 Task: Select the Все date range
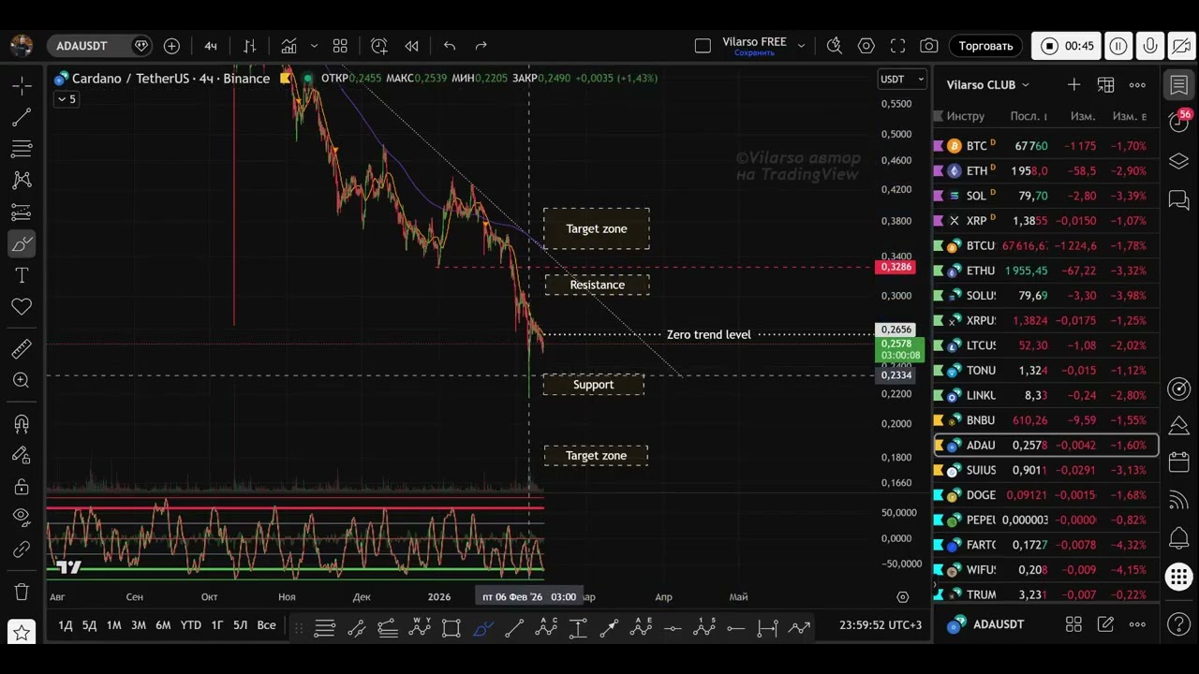pos(266,625)
